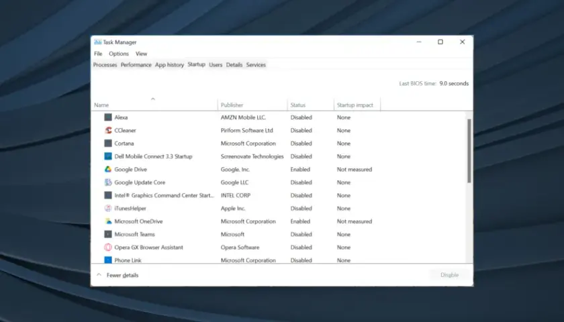Select the Opera GX Browser Assistant name

(148, 247)
